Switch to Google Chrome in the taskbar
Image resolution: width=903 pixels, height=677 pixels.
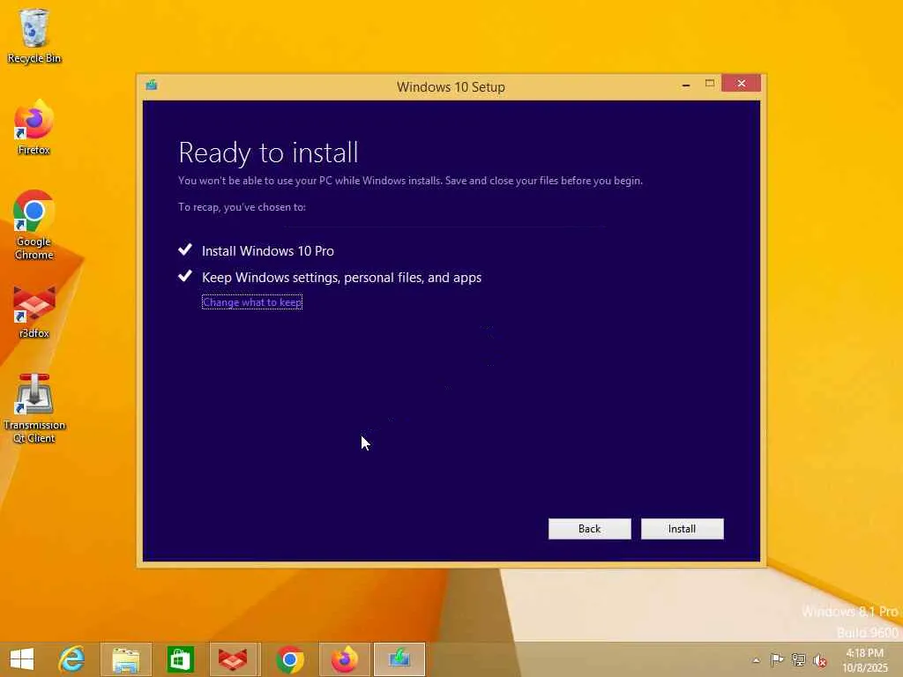point(289,659)
